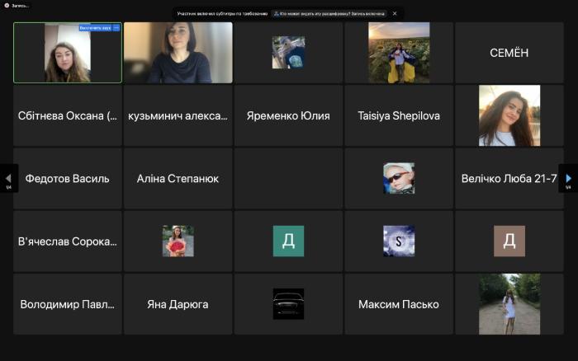Select Сбітнєва Оксана participant tile

(68, 115)
